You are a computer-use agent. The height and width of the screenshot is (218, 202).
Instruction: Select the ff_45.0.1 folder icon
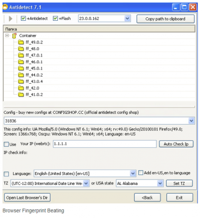point(21,69)
